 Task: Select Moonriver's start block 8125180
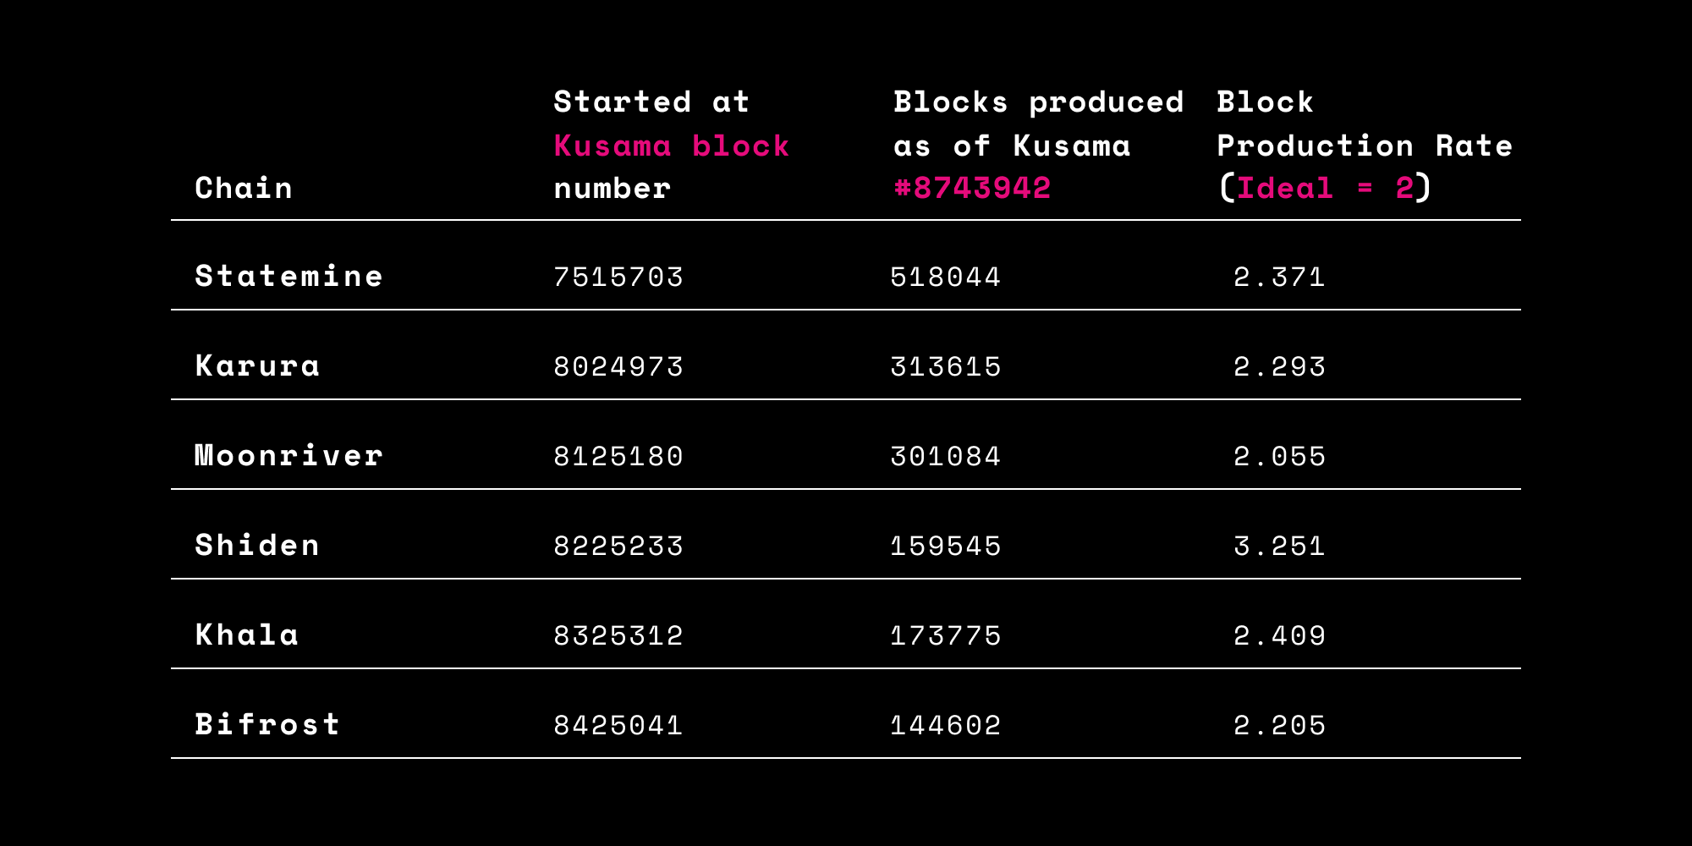[618, 457]
